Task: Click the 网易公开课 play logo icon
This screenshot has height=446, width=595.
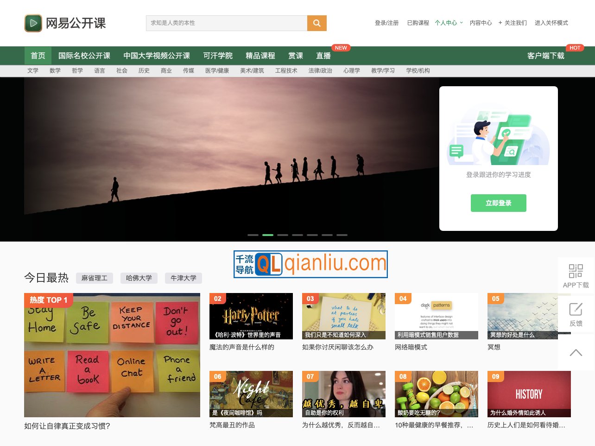Action: tap(33, 22)
